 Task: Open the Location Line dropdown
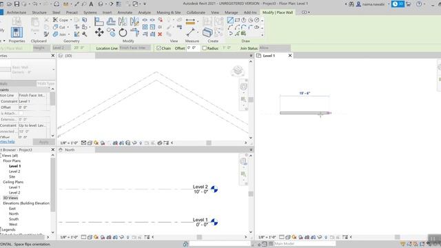[x=135, y=48]
